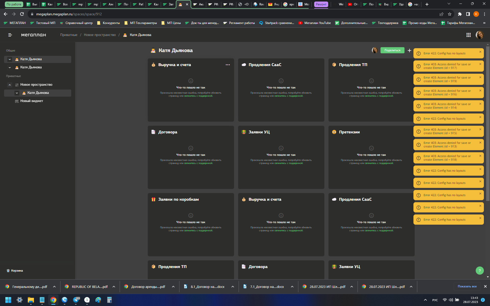Go to Новое пространство breadcrumb

pyautogui.click(x=100, y=35)
